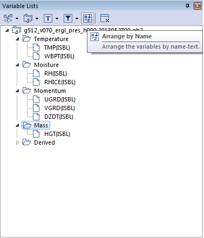Open dropdown arrow beside data layers icon
The width and height of the screenshot is (204, 238).
tap(17, 18)
